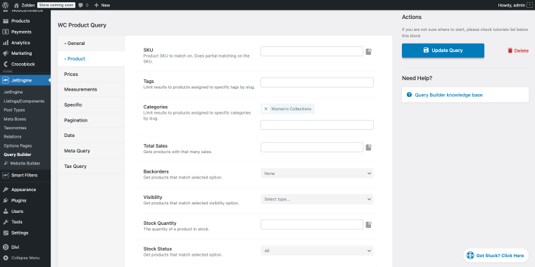Click the Collapse Menu arrow icon
The height and width of the screenshot is (267, 535).
coord(6,258)
